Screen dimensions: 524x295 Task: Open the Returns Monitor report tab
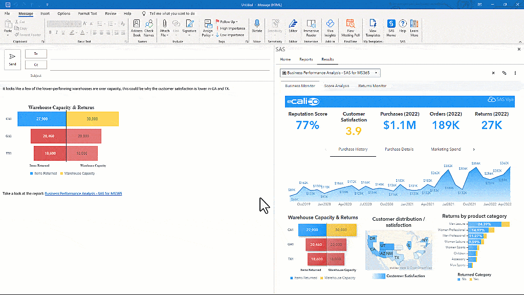click(x=373, y=86)
